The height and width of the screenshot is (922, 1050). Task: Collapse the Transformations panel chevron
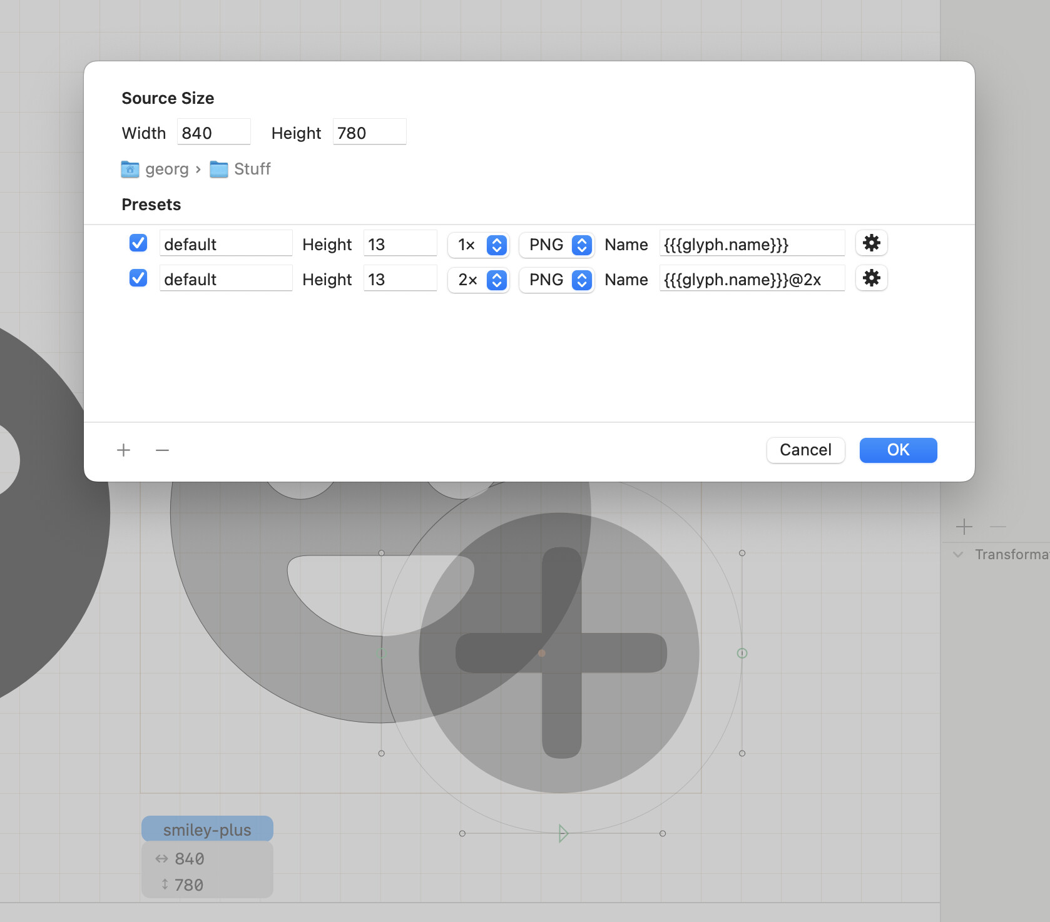(x=958, y=555)
